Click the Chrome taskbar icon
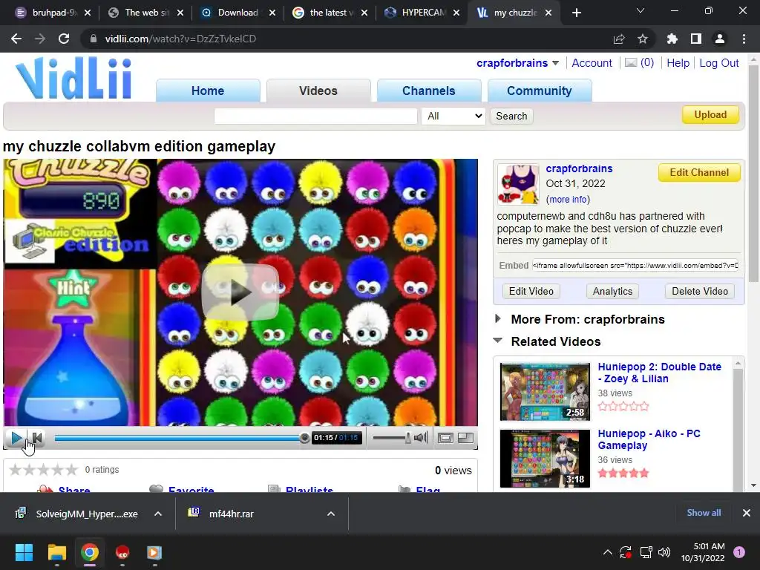Image resolution: width=760 pixels, height=570 pixels. (x=90, y=552)
